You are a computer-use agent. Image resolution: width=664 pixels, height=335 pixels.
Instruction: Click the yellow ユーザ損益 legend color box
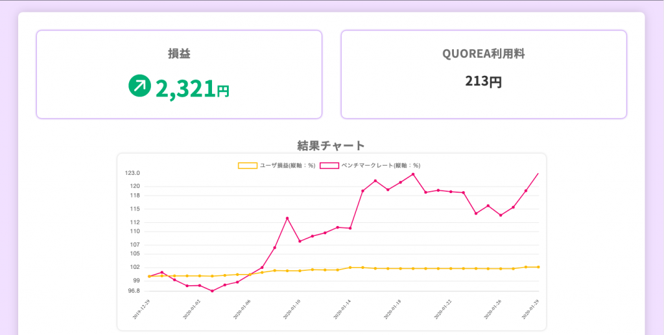pyautogui.click(x=247, y=166)
